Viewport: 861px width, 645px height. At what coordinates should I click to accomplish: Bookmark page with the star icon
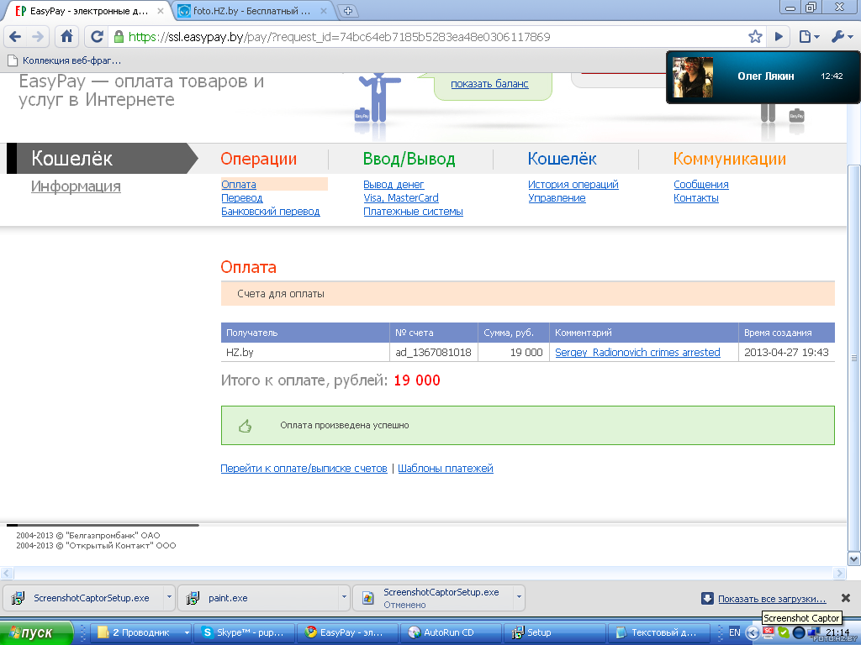click(x=755, y=37)
